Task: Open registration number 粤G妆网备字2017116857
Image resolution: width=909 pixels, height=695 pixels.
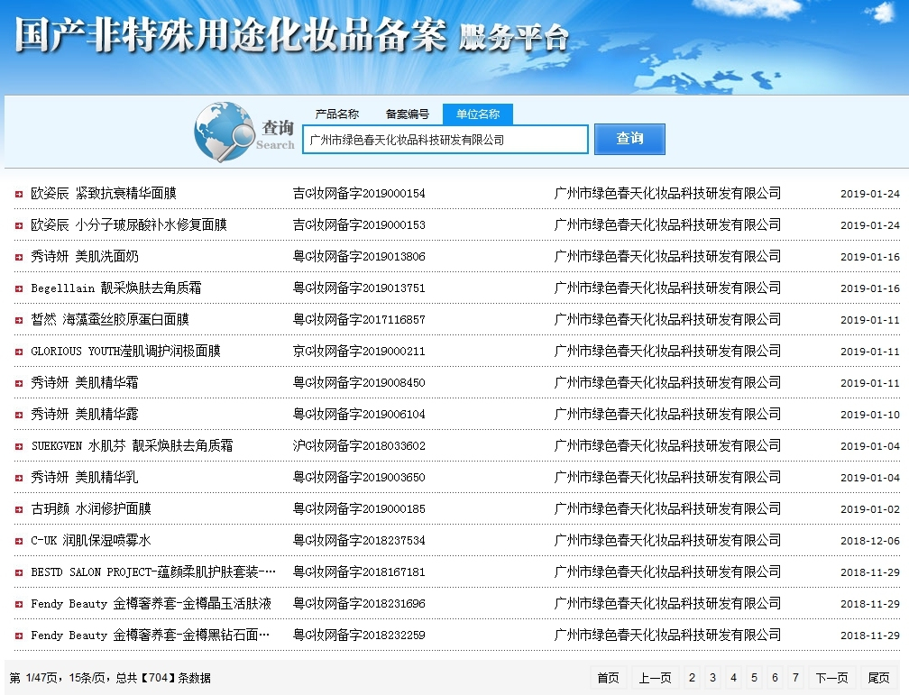Action: [x=358, y=319]
